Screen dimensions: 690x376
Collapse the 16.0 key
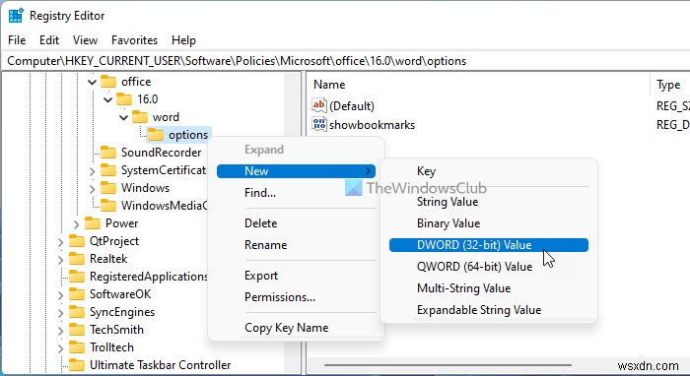coord(107,99)
